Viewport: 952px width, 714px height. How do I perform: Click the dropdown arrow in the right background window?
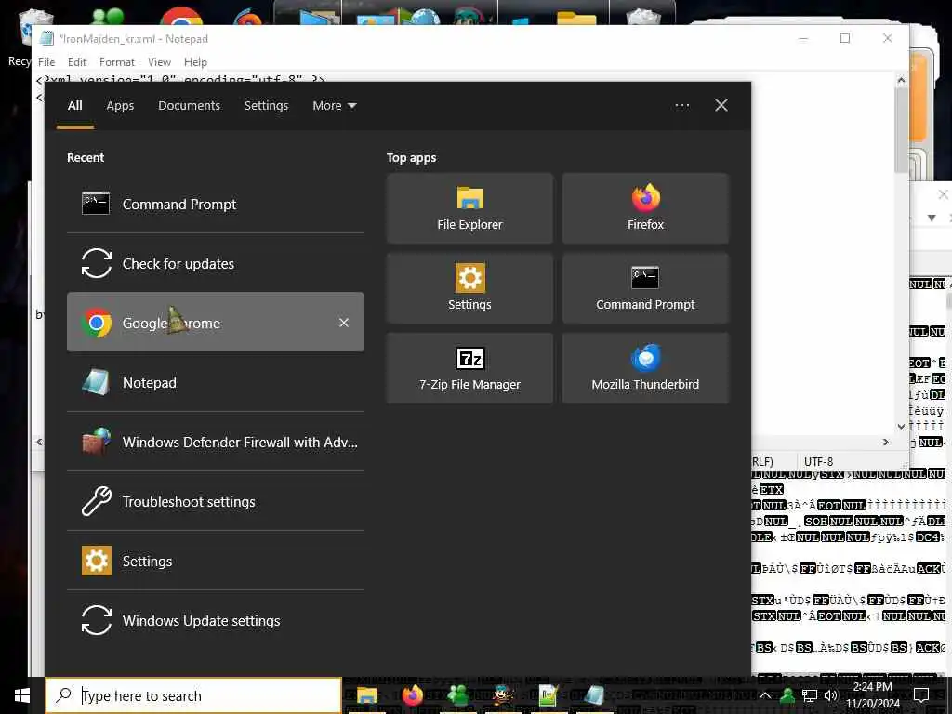[x=932, y=218]
